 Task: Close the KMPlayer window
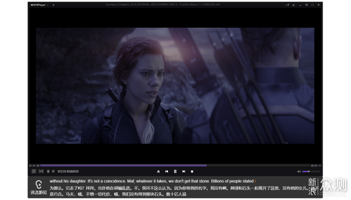318,5
